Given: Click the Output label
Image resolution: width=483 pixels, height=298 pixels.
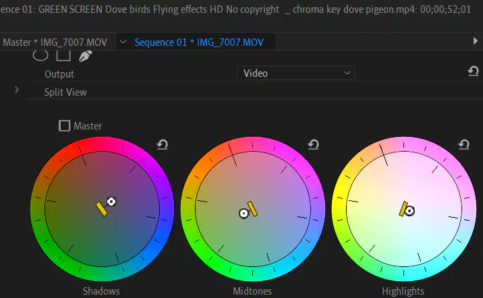Looking at the screenshot, I should 59,74.
